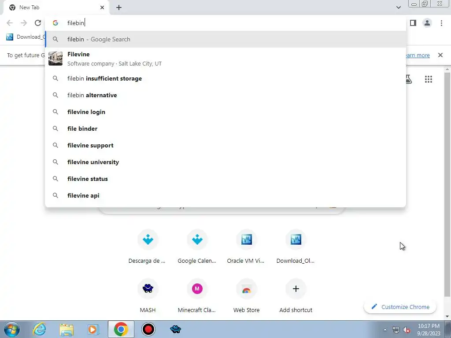Open the Search Labs flask icon
The image size is (451, 338).
tap(409, 79)
